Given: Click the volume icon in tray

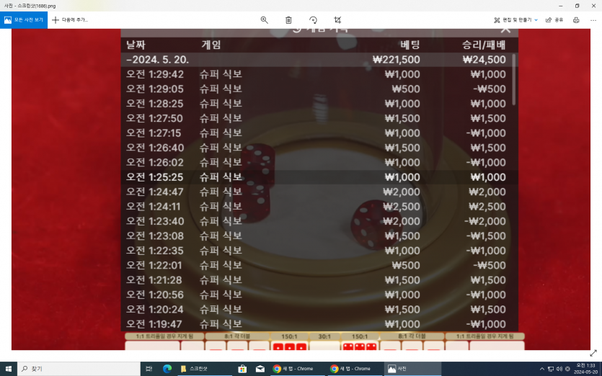Looking at the screenshot, I should pyautogui.click(x=559, y=369).
